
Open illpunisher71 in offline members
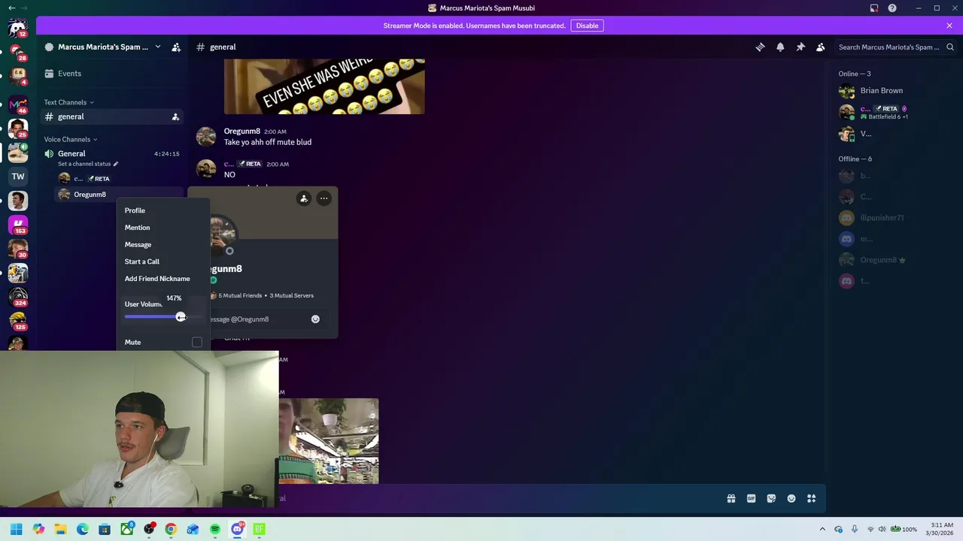click(895, 218)
